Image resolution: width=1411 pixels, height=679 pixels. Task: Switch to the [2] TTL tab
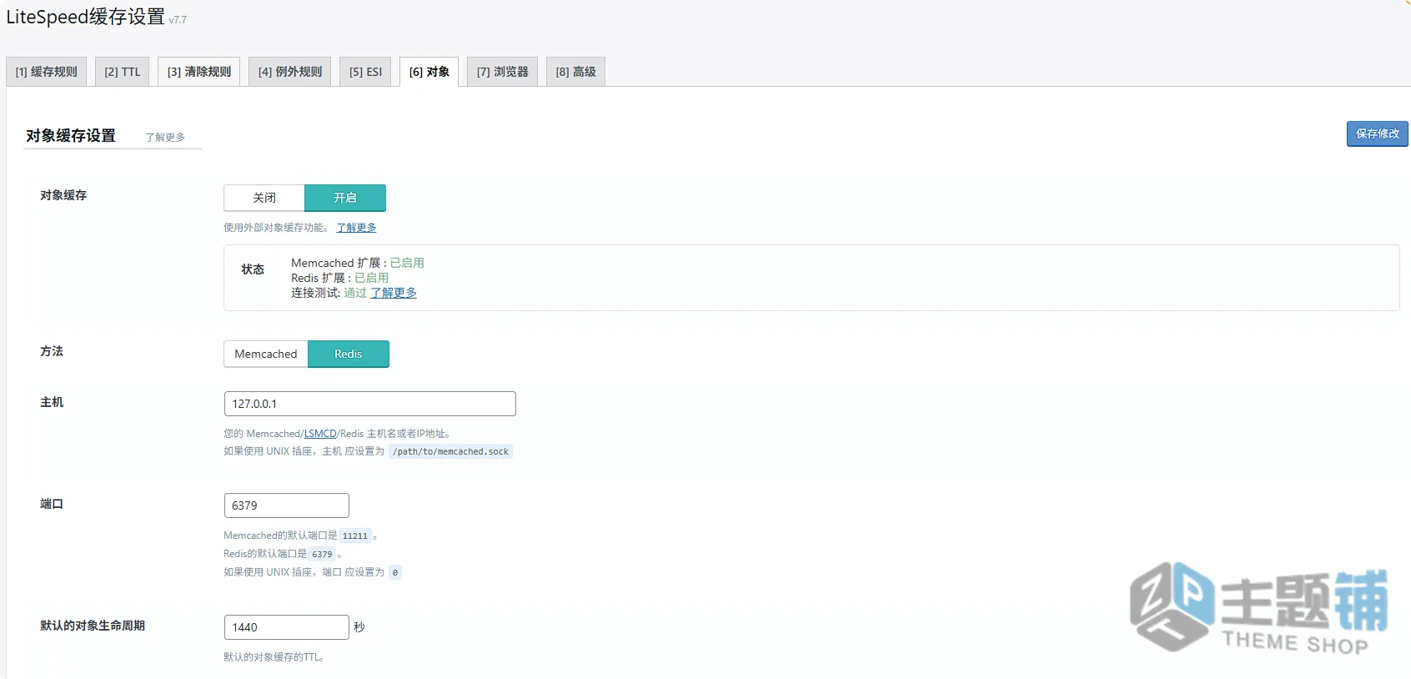click(122, 72)
